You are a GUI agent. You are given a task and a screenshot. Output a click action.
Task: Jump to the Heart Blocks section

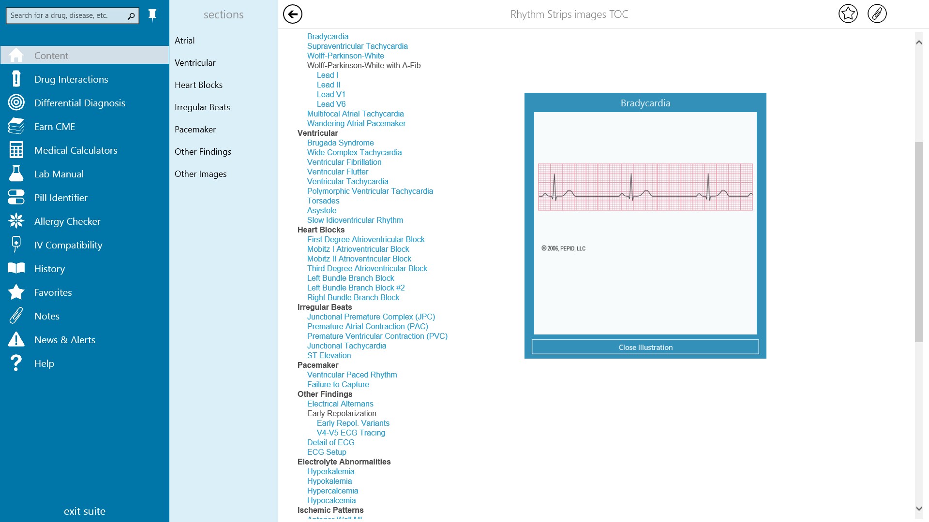(x=198, y=85)
